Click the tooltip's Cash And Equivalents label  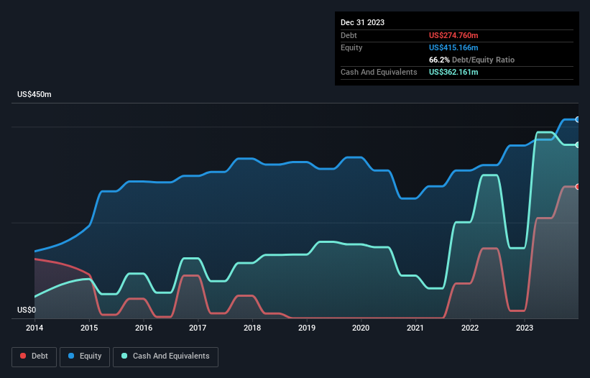click(379, 72)
